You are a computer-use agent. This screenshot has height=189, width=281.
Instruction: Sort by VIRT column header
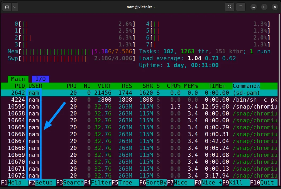click(105, 86)
